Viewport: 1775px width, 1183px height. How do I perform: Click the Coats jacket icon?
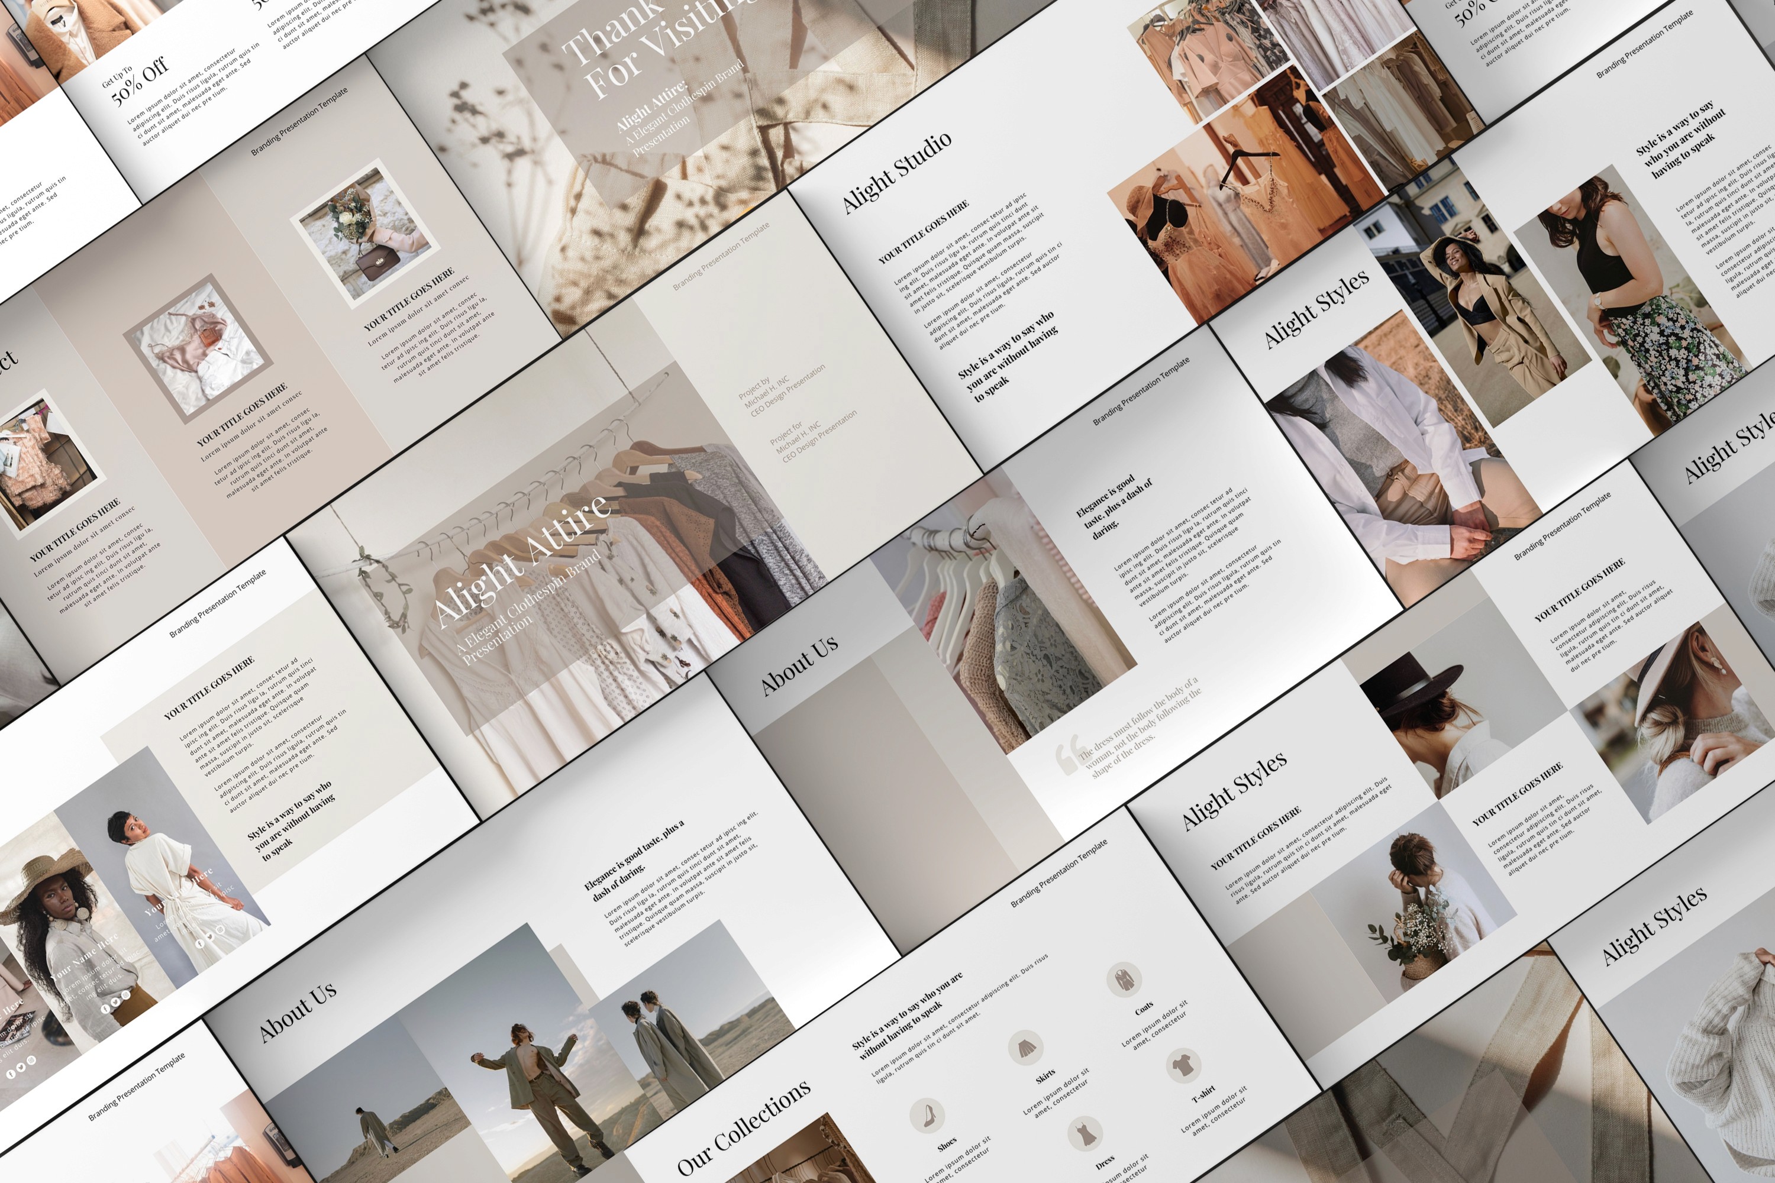click(1124, 980)
